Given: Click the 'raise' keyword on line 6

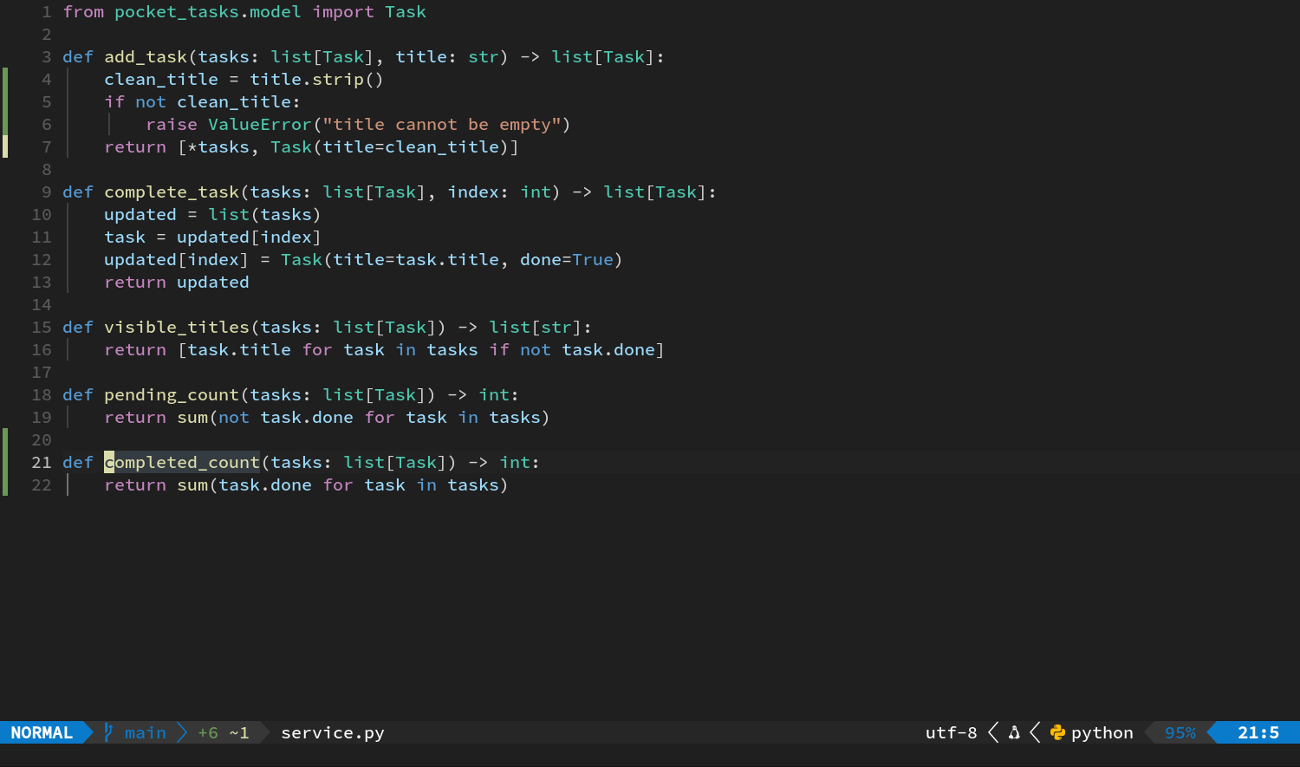Looking at the screenshot, I should [172, 125].
